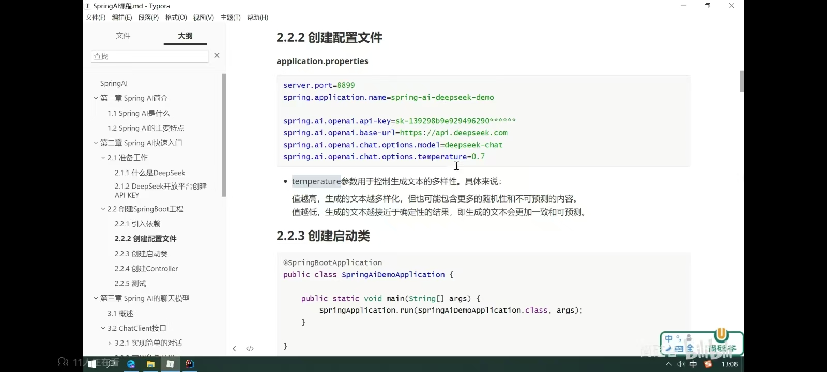Open the 文件(F) menu
Image resolution: width=827 pixels, height=372 pixels.
click(x=96, y=18)
